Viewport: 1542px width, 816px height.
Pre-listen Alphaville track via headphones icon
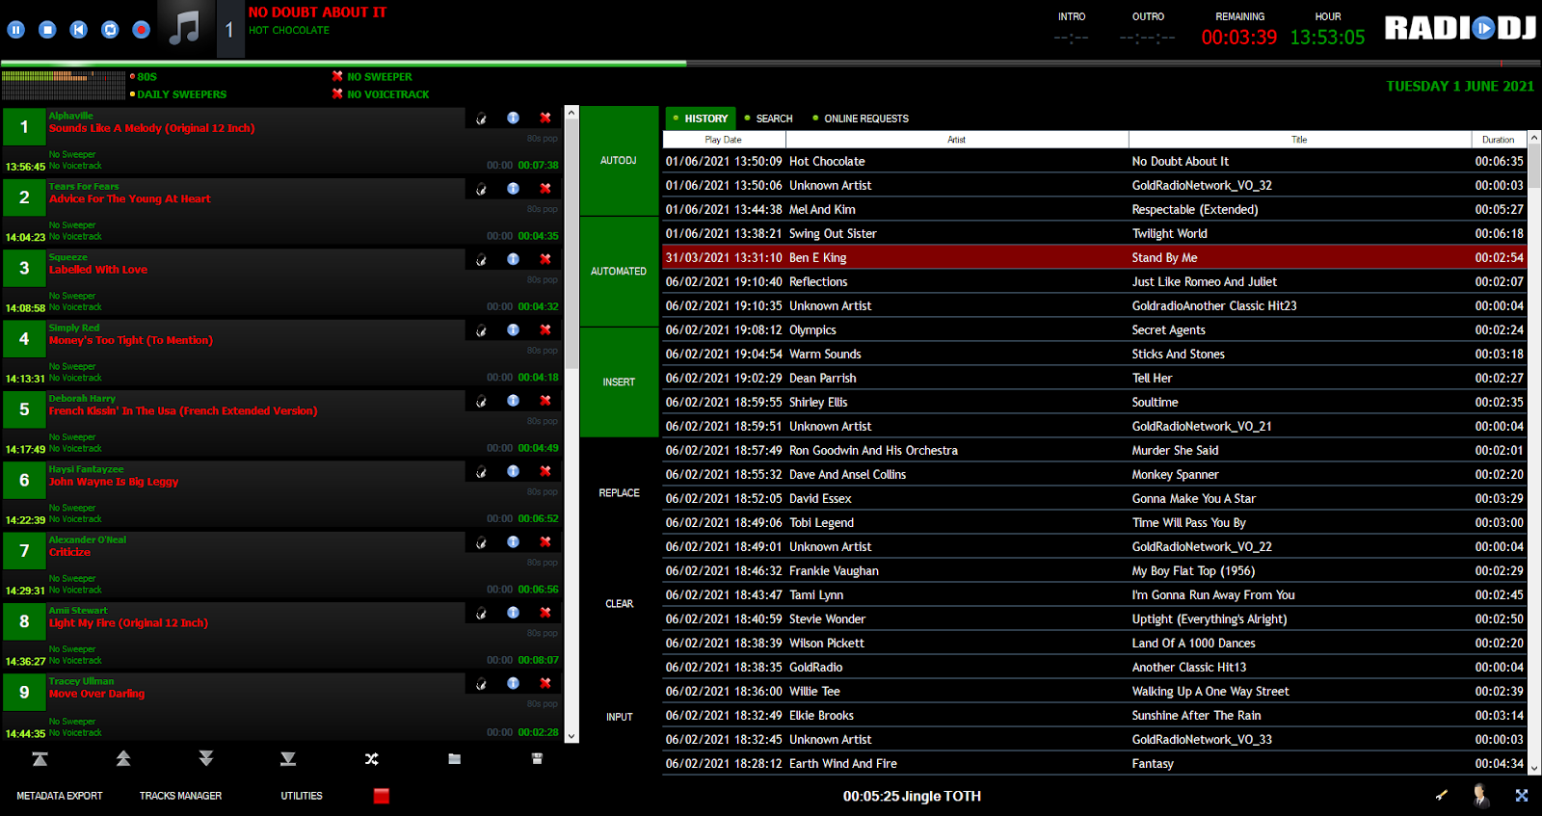click(481, 118)
